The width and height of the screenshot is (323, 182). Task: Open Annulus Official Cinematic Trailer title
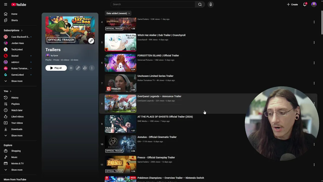(x=157, y=137)
